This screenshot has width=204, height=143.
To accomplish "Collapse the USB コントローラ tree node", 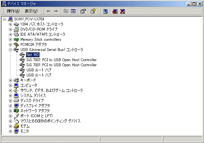I will click(11, 50).
